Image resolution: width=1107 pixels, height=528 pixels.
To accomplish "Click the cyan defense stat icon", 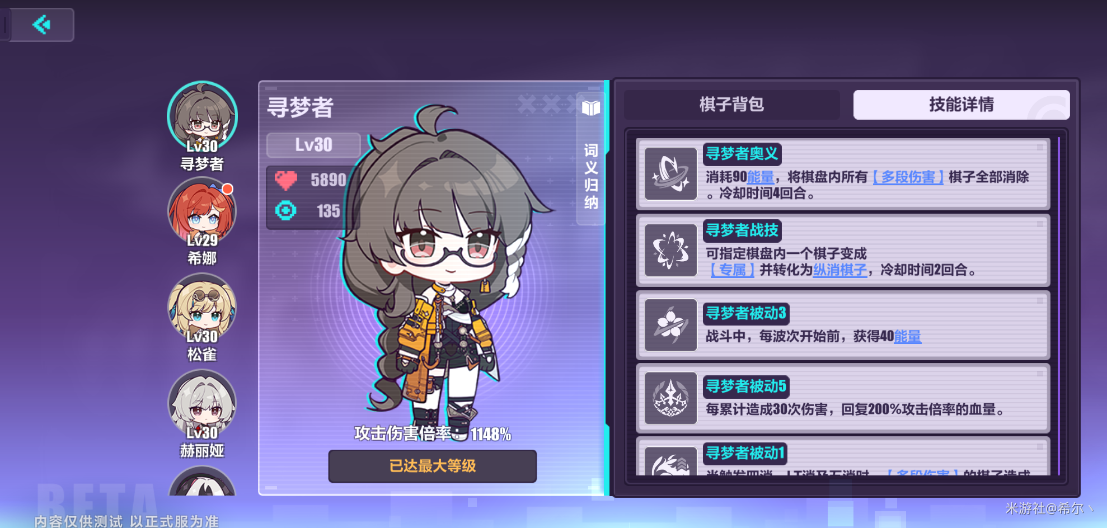I will pos(285,210).
